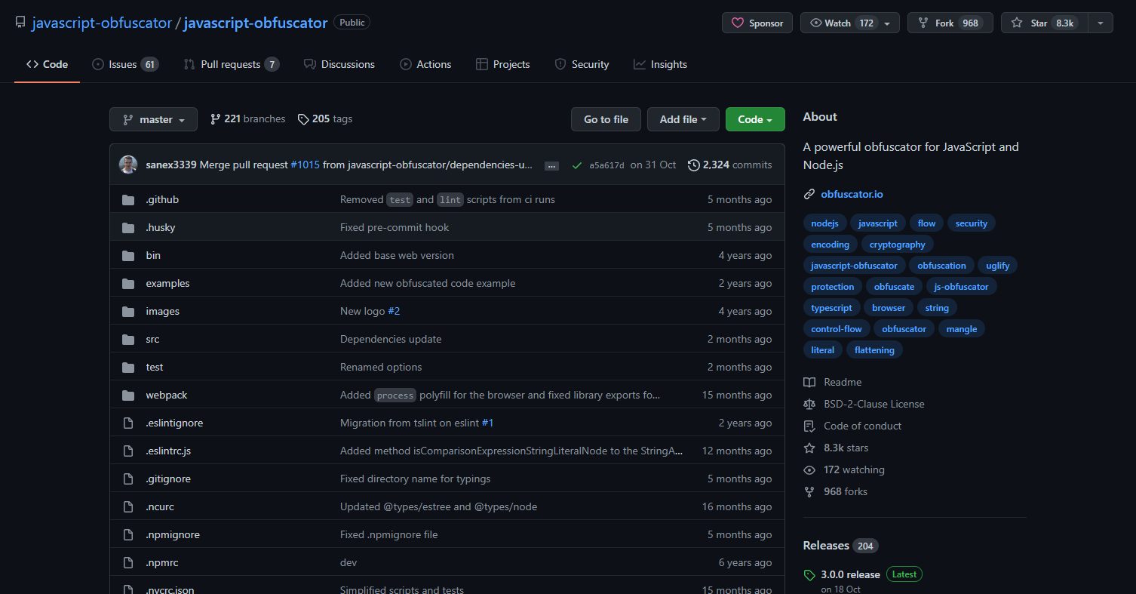Click the control-flow topic tag
Screen dimensions: 1136x594
click(837, 329)
